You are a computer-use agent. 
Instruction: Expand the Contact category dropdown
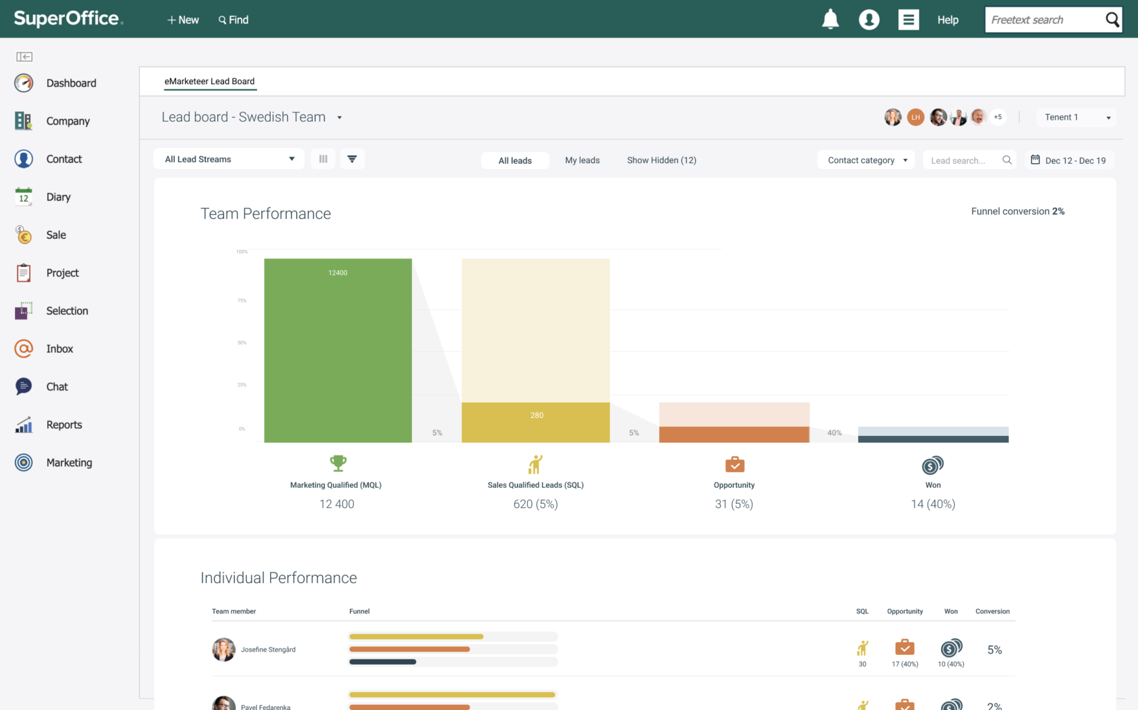click(x=865, y=160)
